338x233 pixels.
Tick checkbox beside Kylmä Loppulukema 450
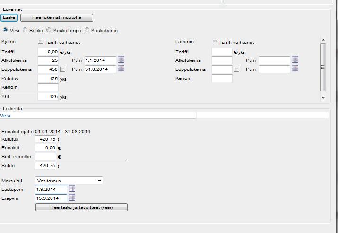(x=62, y=69)
